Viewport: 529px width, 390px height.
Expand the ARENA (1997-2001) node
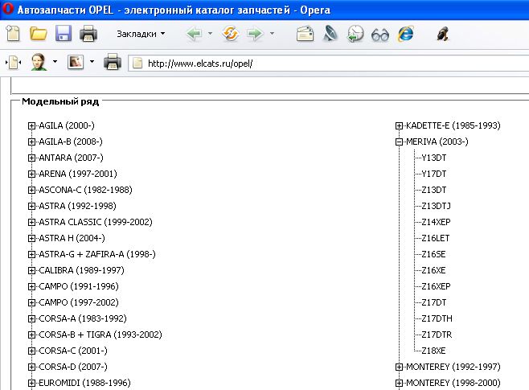point(31,174)
